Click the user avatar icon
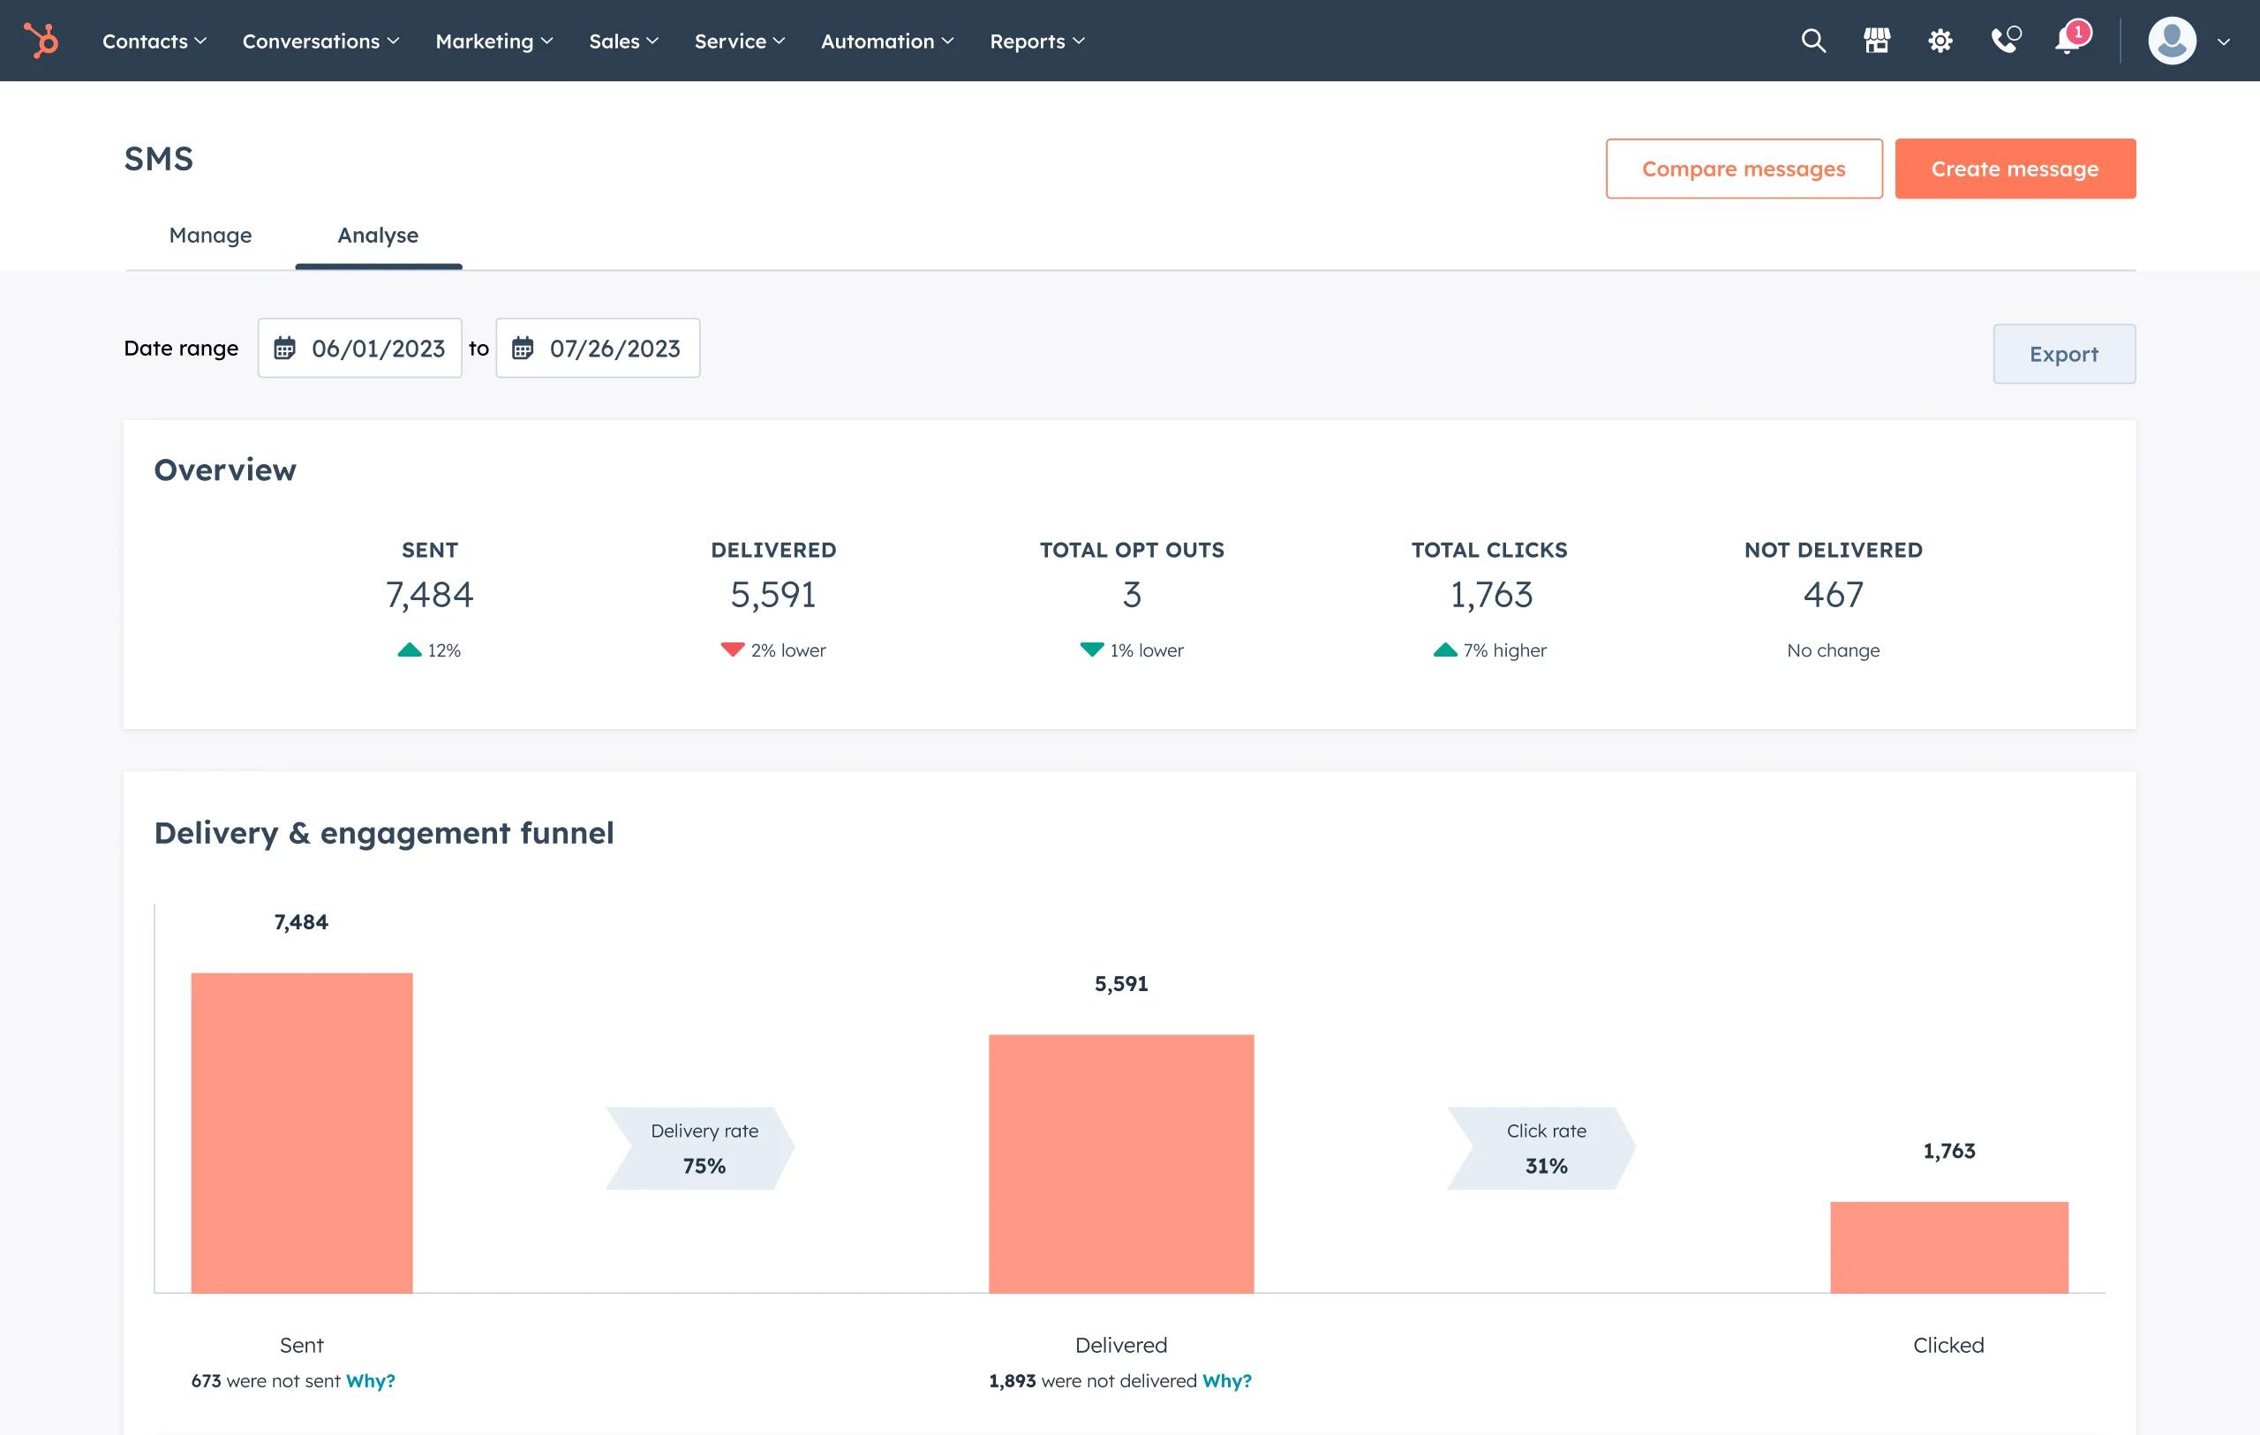This screenshot has width=2260, height=1435. [2172, 41]
